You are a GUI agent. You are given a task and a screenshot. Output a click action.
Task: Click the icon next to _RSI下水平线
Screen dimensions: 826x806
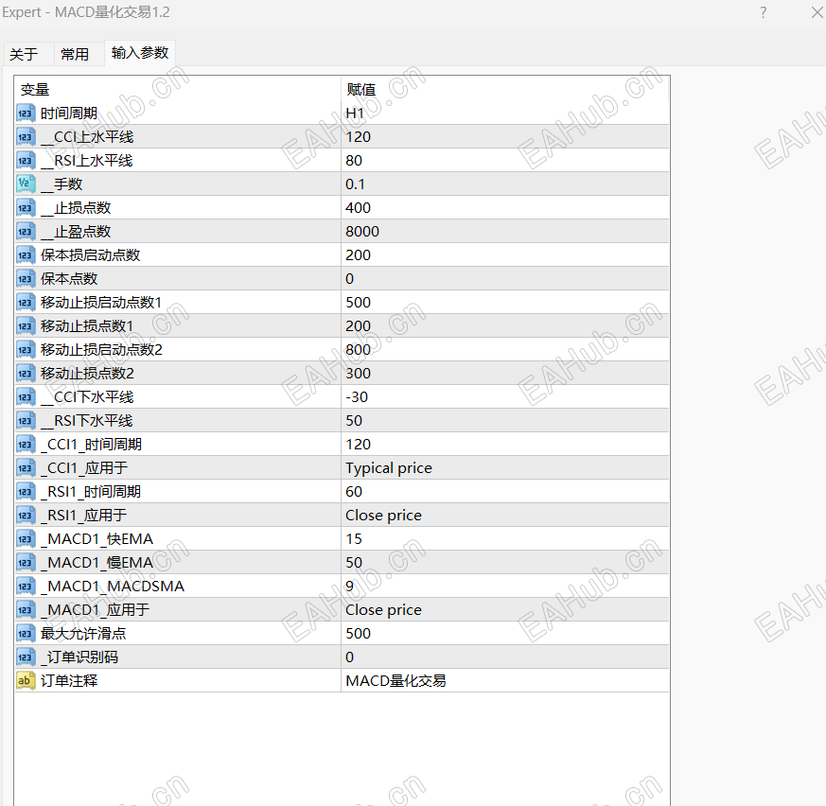[26, 420]
